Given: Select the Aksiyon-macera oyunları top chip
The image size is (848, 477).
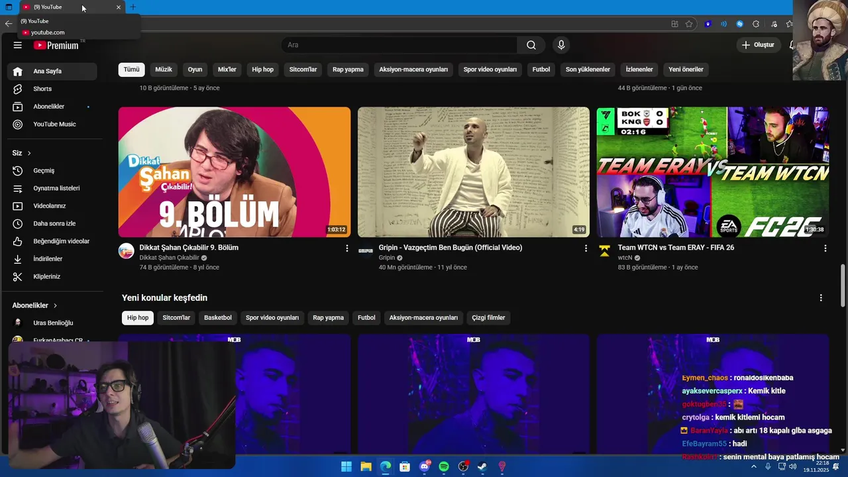Looking at the screenshot, I should pyautogui.click(x=413, y=70).
